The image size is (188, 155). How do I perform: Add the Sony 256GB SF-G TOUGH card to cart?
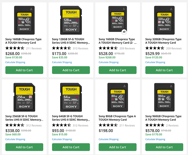click(x=24, y=147)
